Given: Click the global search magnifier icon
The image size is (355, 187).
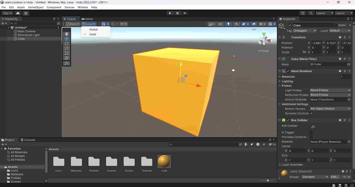Looking at the screenshot, I should (311, 13).
